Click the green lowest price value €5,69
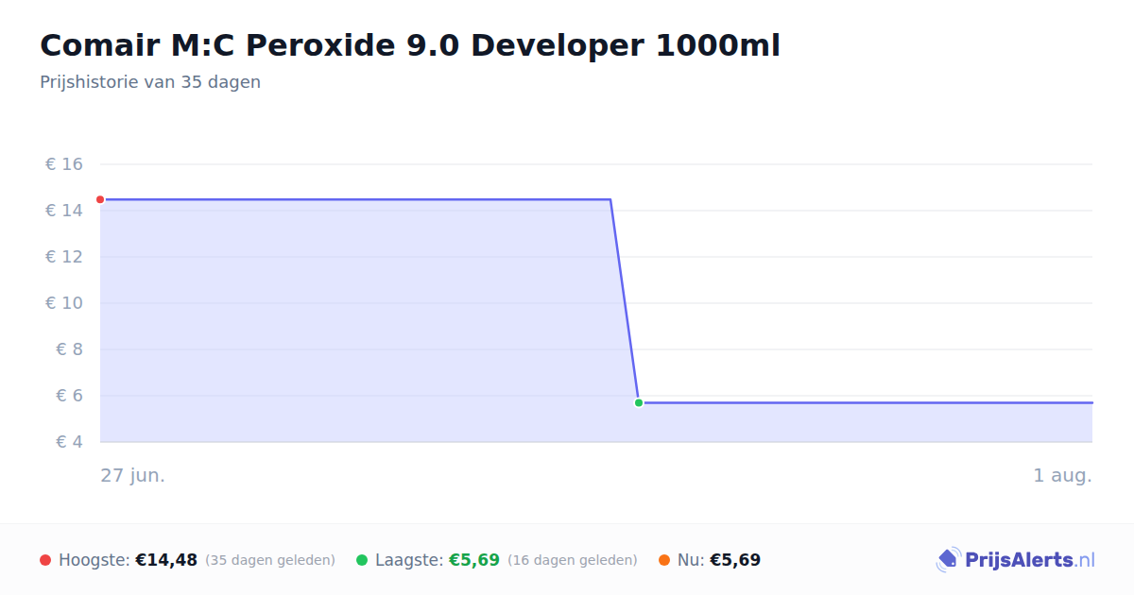Image resolution: width=1134 pixels, height=595 pixels. pyautogui.click(x=474, y=560)
